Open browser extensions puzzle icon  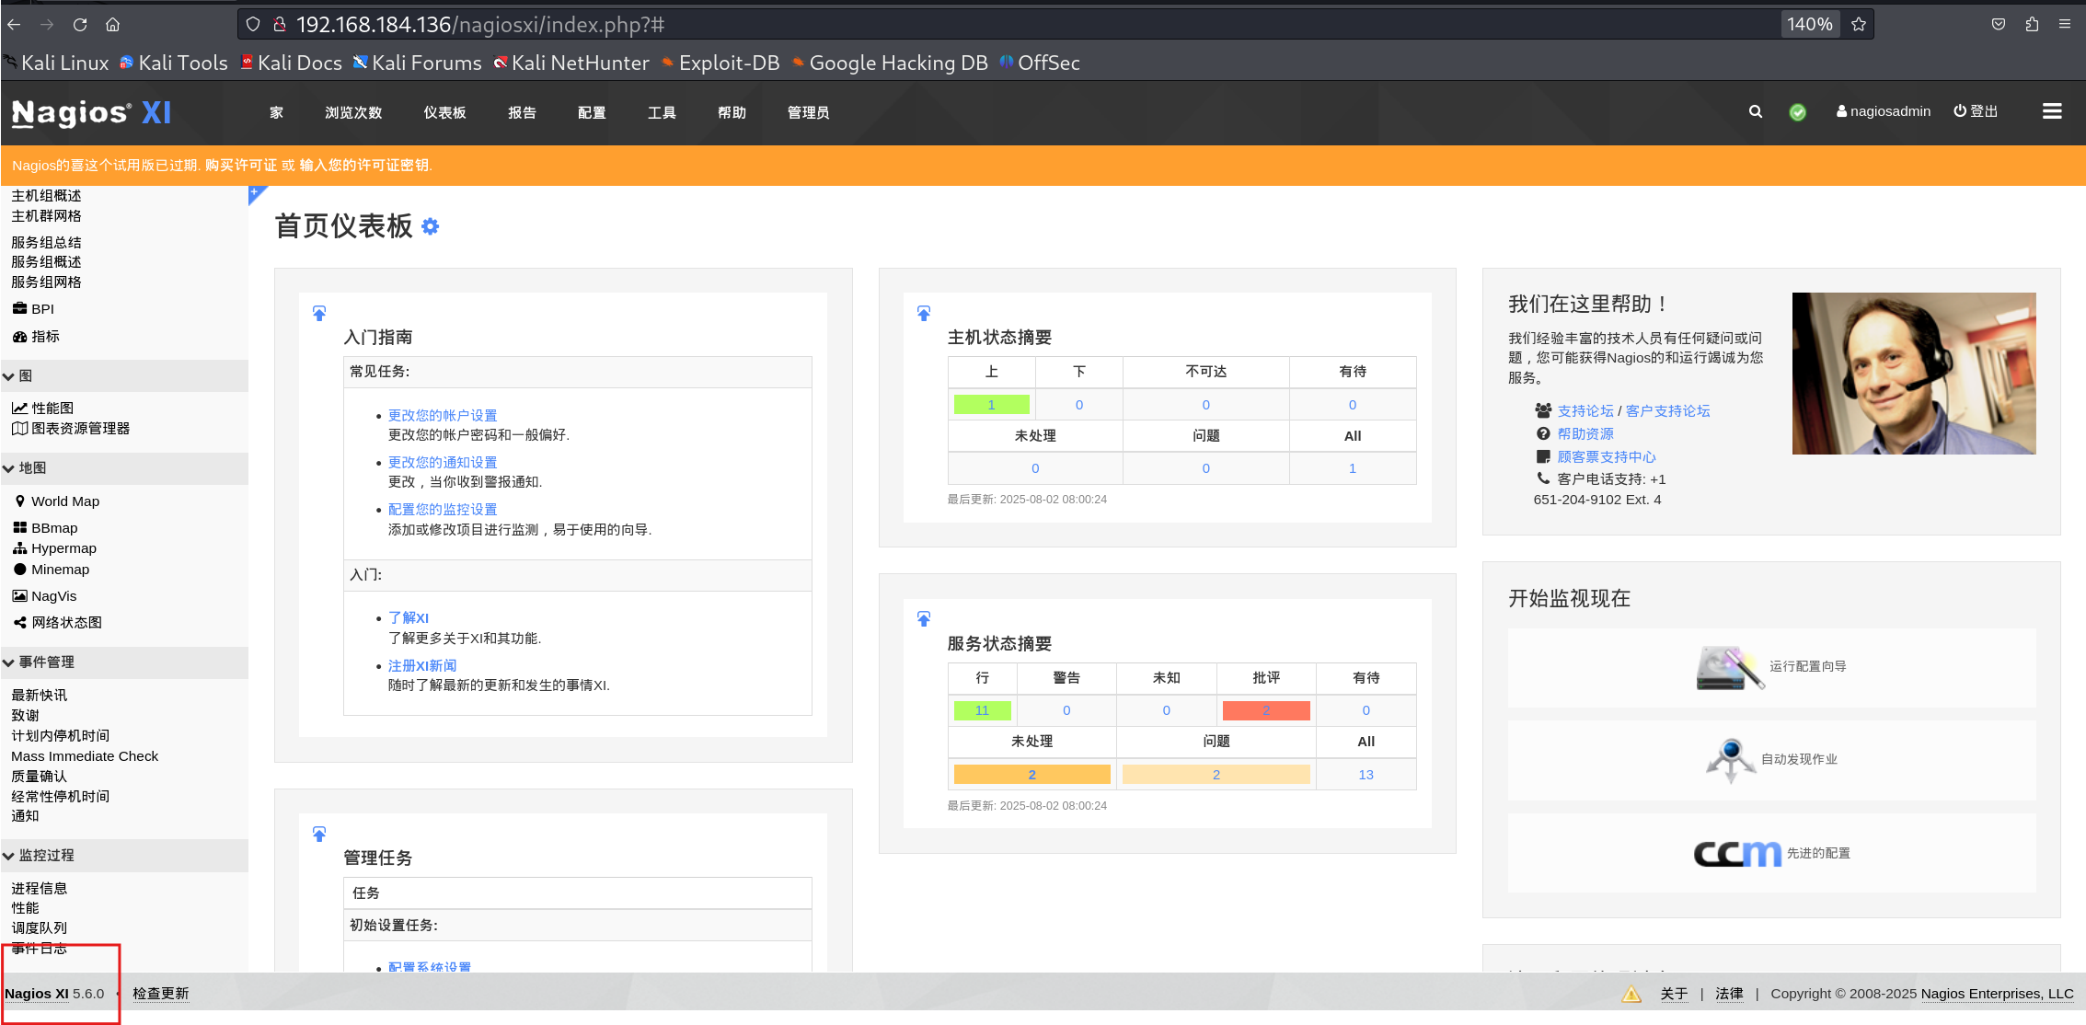pyautogui.click(x=2032, y=25)
